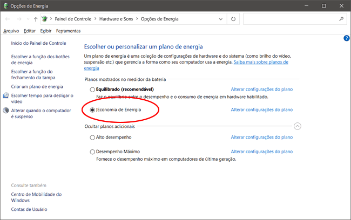Click the window title bar battery icon
This screenshot has height=220, width=351.
pos(5,5)
